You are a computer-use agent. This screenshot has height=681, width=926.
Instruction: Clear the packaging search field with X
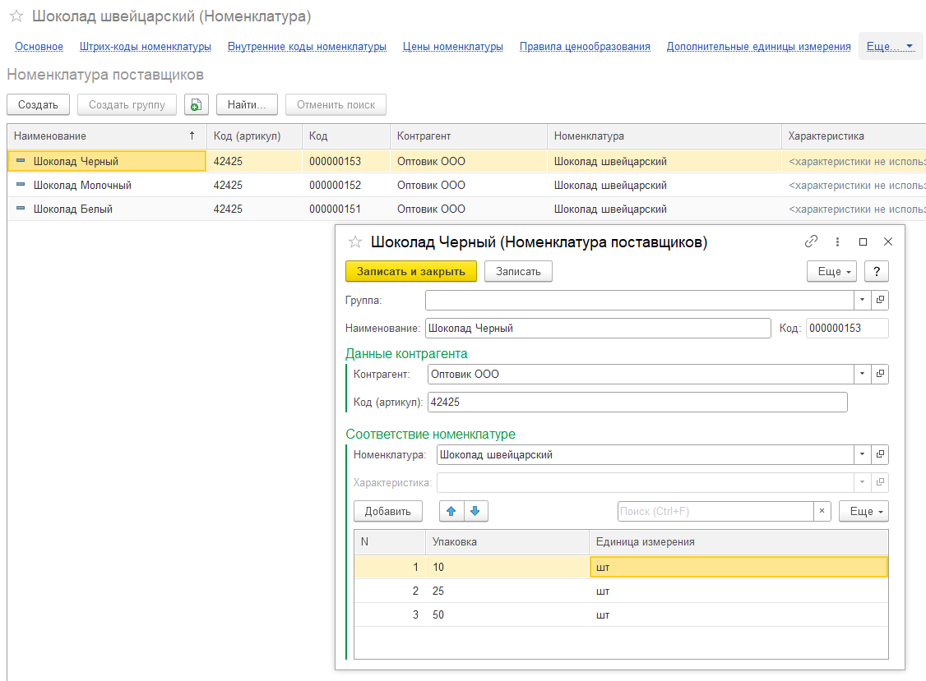tap(822, 511)
